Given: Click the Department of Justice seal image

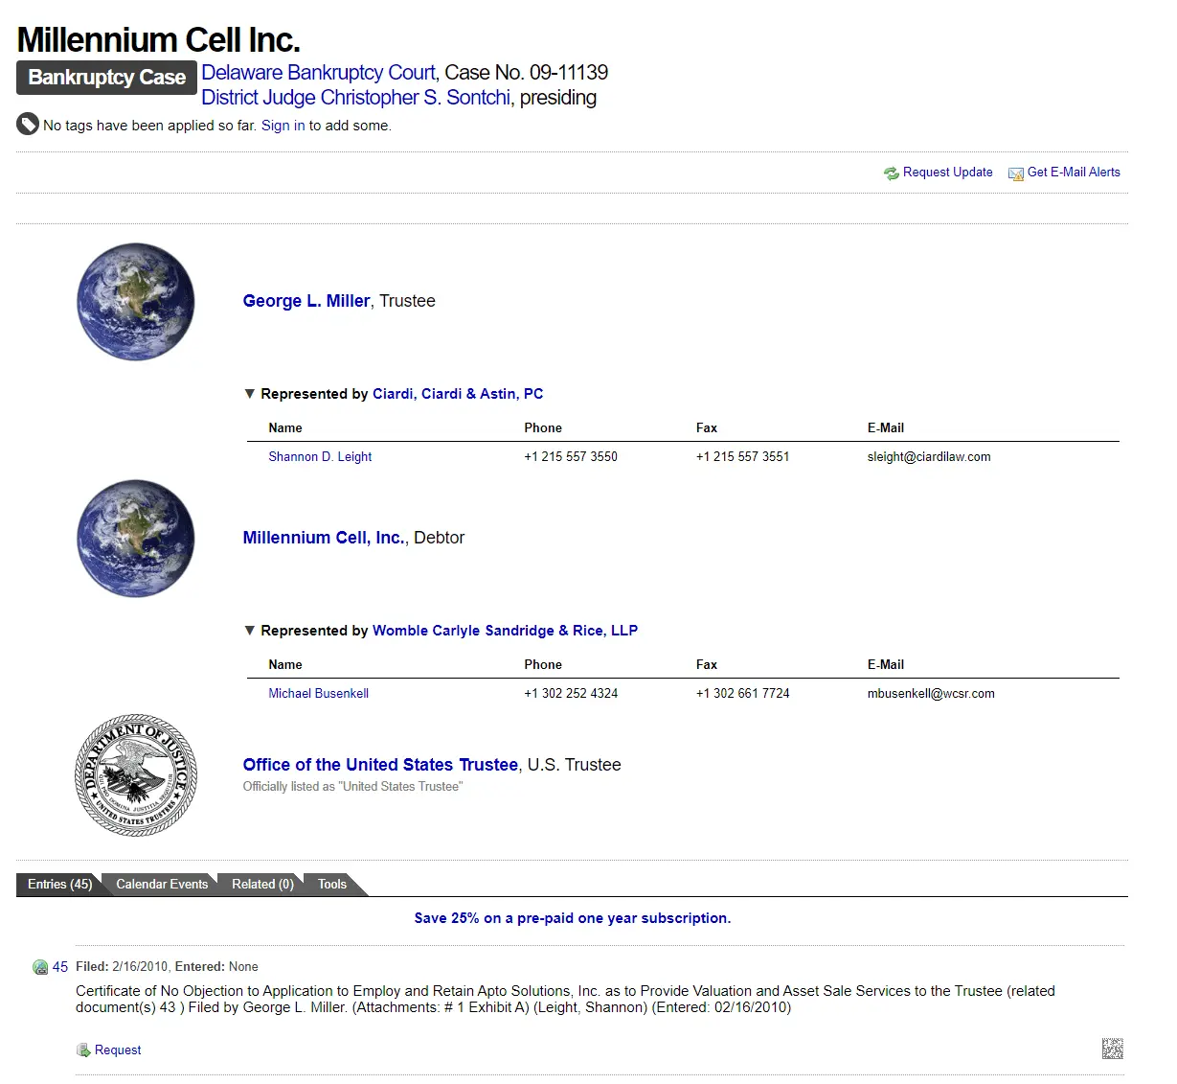Looking at the screenshot, I should pos(136,774).
